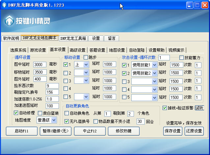Click the 中止F12 button
The image size is (210, 155).
point(90,131)
